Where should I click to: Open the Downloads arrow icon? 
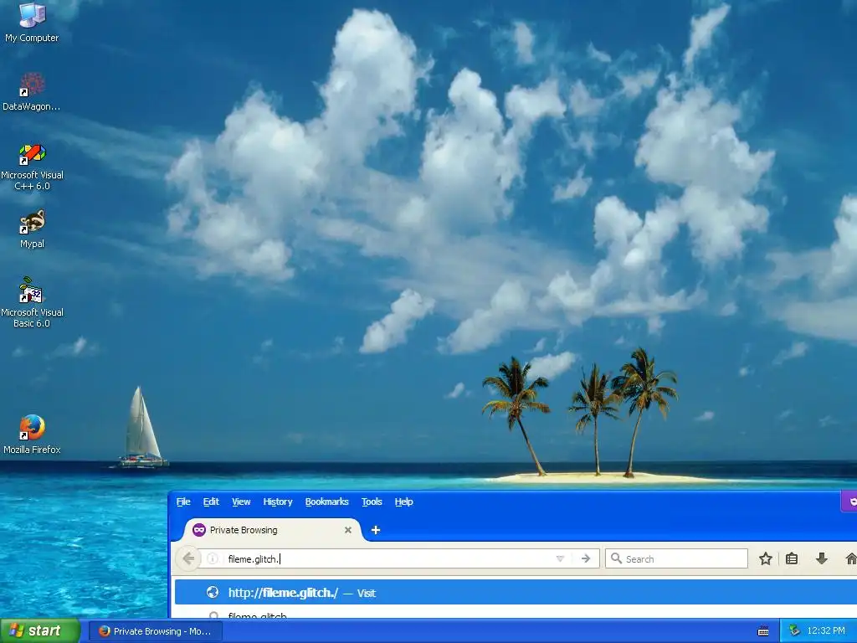tap(821, 558)
